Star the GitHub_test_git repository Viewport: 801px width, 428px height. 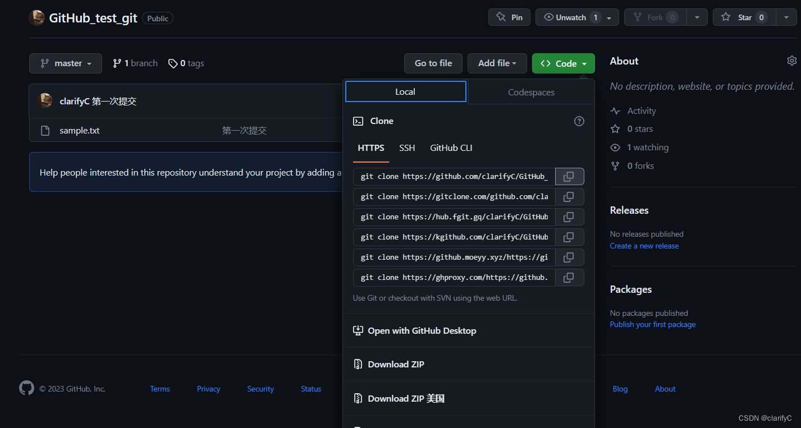[x=744, y=17]
